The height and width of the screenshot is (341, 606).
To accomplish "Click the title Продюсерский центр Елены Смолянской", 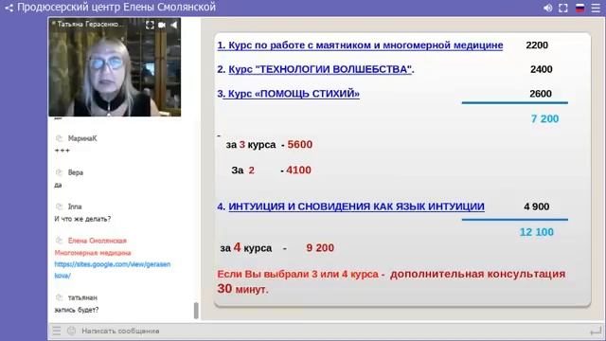I will click(x=116, y=8).
